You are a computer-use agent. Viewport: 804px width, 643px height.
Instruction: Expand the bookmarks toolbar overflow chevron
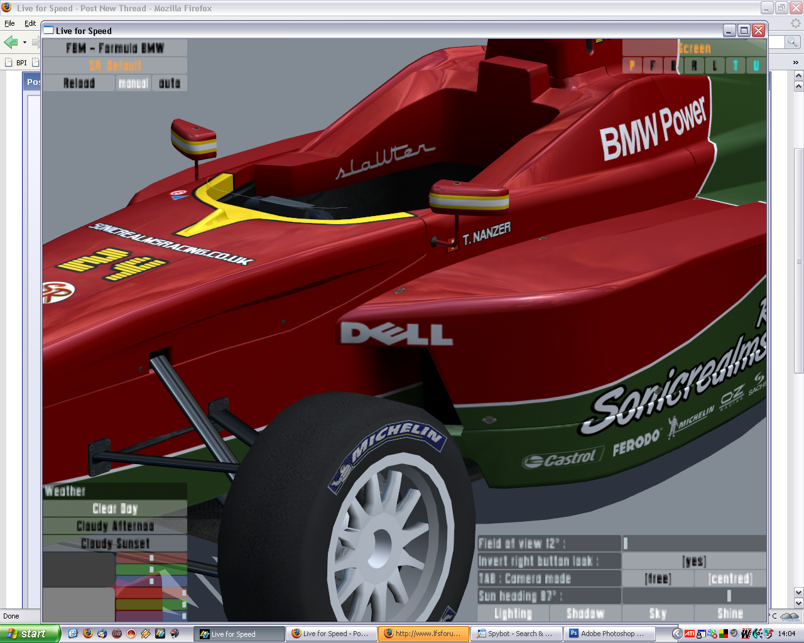pos(796,63)
